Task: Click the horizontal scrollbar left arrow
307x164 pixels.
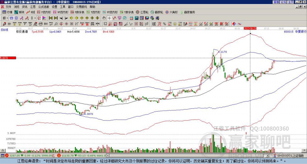Action: pos(108,156)
